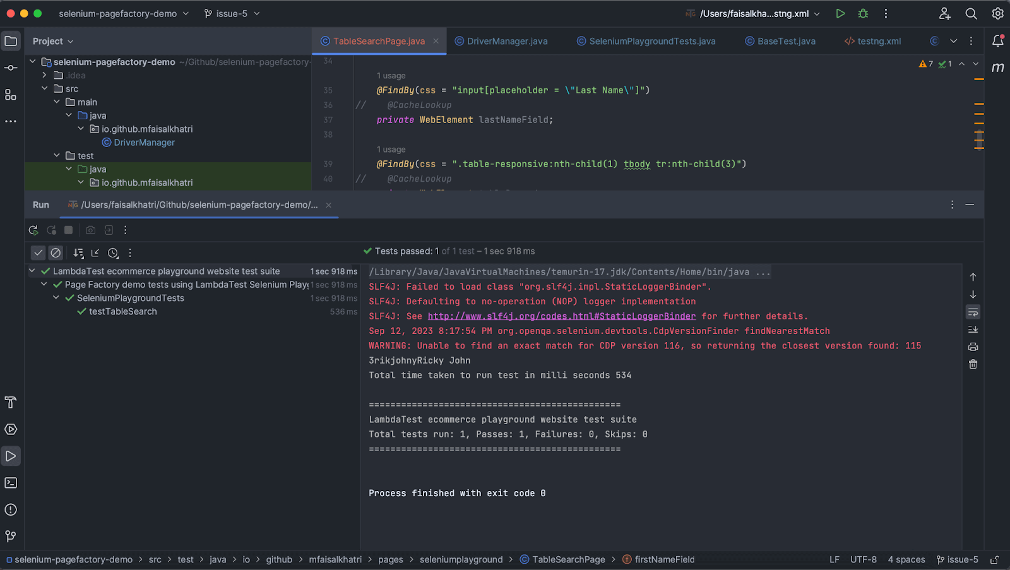Toggle soft-wrap in console output
The height and width of the screenshot is (570, 1010).
[973, 312]
